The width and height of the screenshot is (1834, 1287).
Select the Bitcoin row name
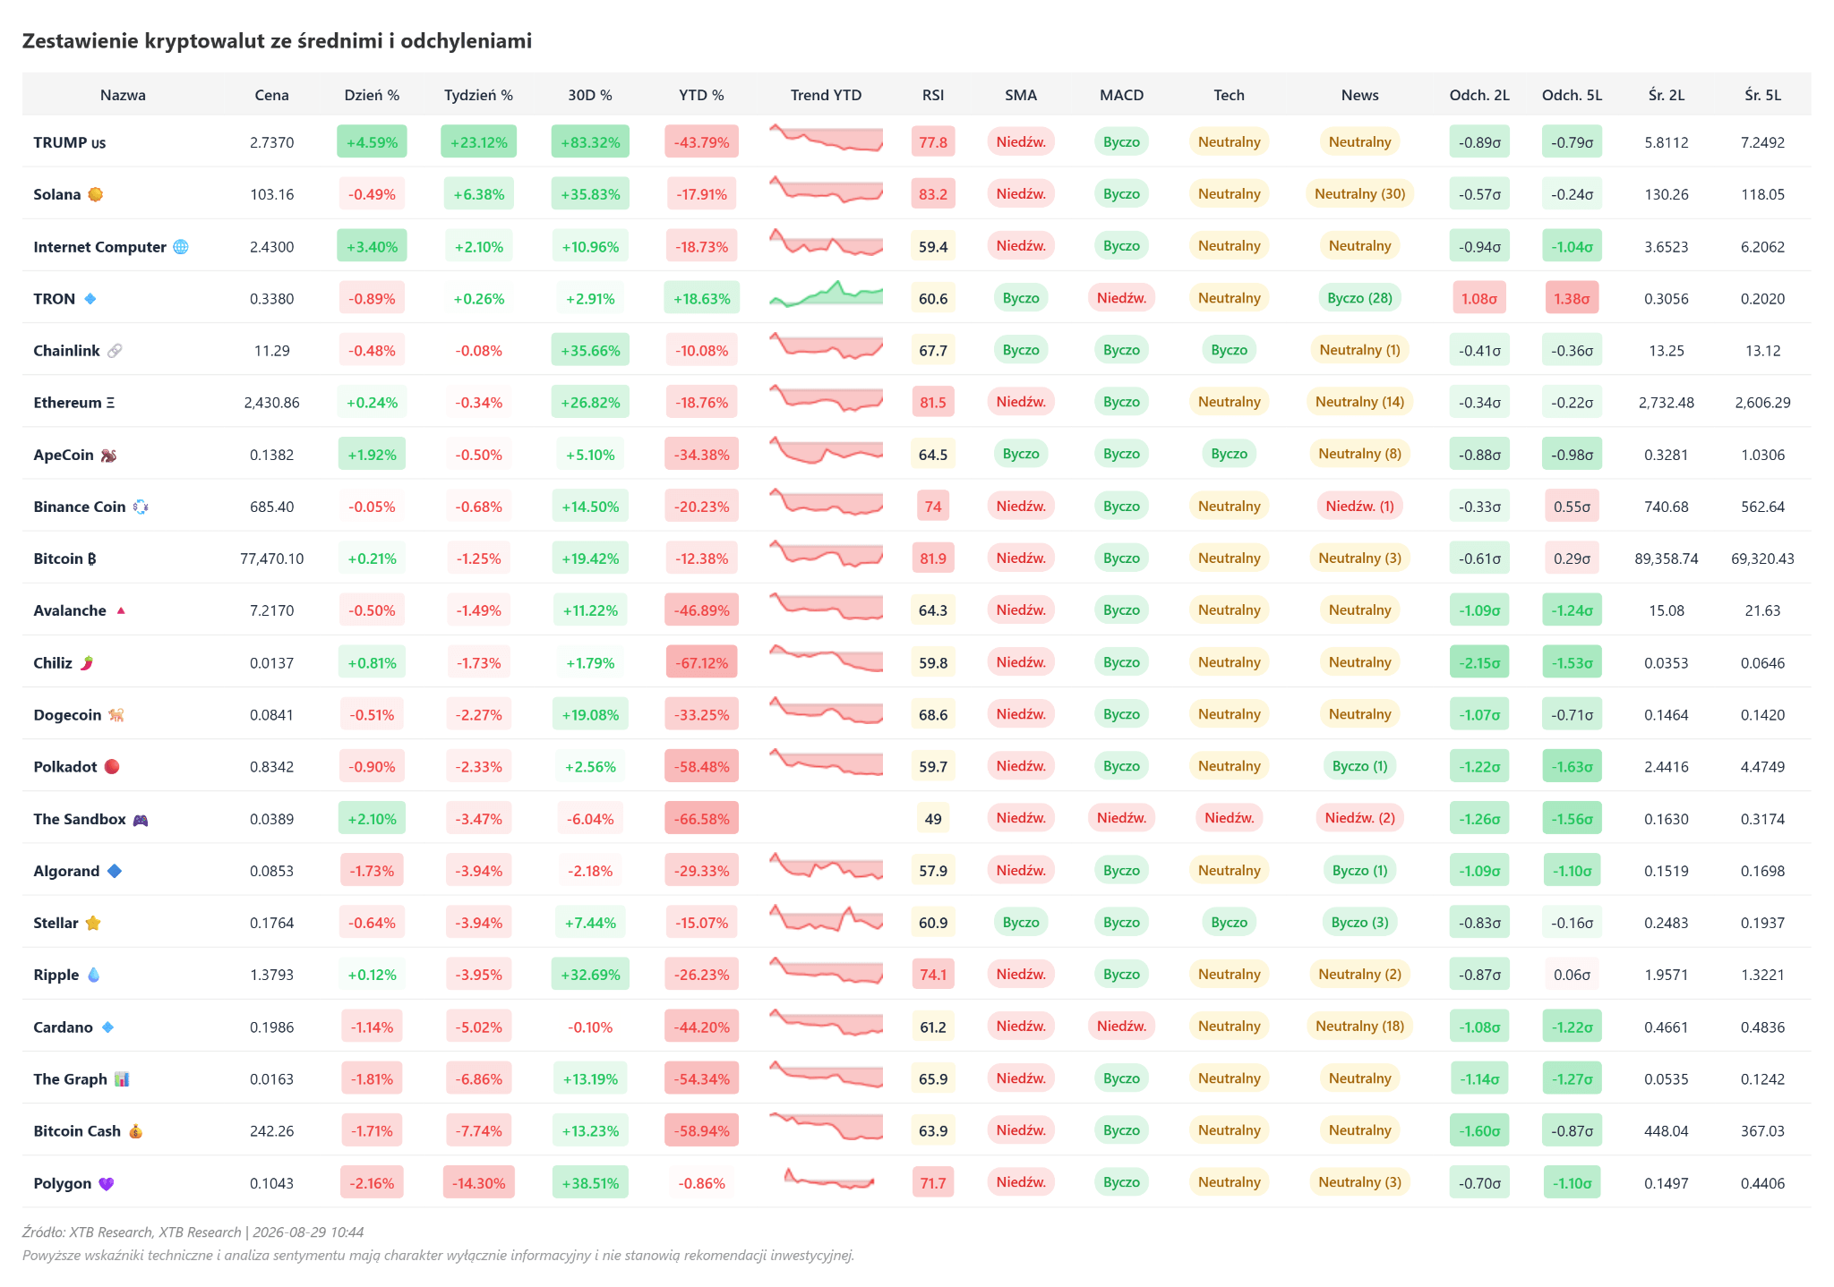(64, 558)
